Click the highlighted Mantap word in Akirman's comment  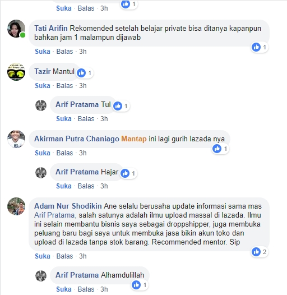tap(134, 139)
